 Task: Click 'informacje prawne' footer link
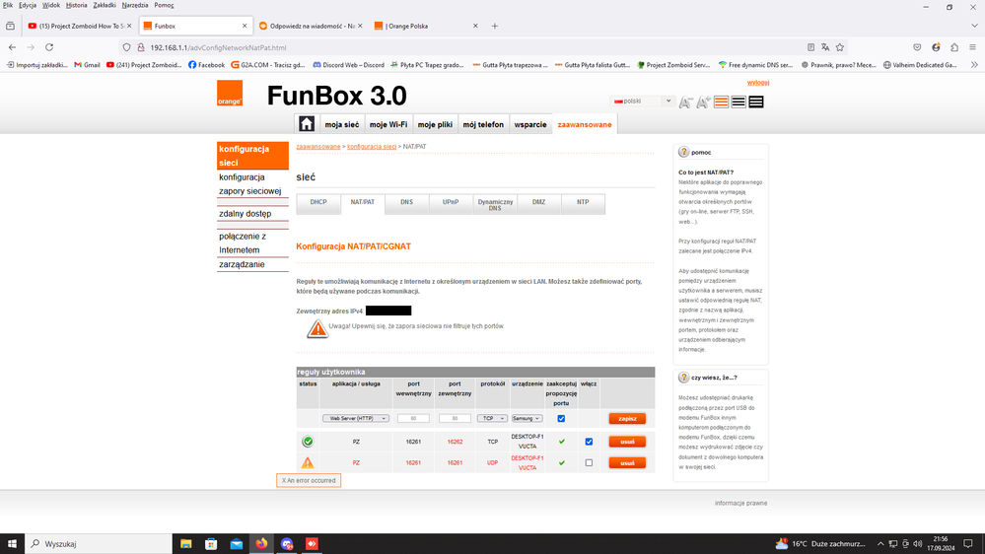tap(740, 503)
